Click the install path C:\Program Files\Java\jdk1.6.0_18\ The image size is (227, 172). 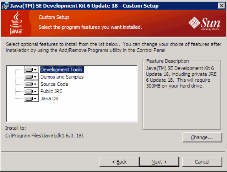44,136
